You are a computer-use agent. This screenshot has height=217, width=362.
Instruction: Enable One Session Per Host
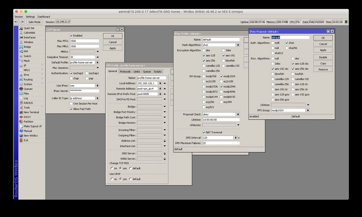[x=71, y=104]
